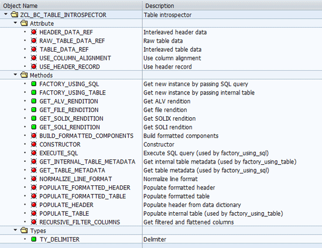
Task: Click the red icon next to CONSTRUCTOR
Action: click(34, 144)
